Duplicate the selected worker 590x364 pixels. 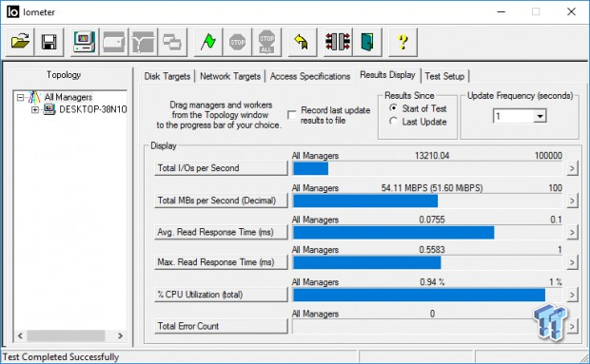point(172,42)
